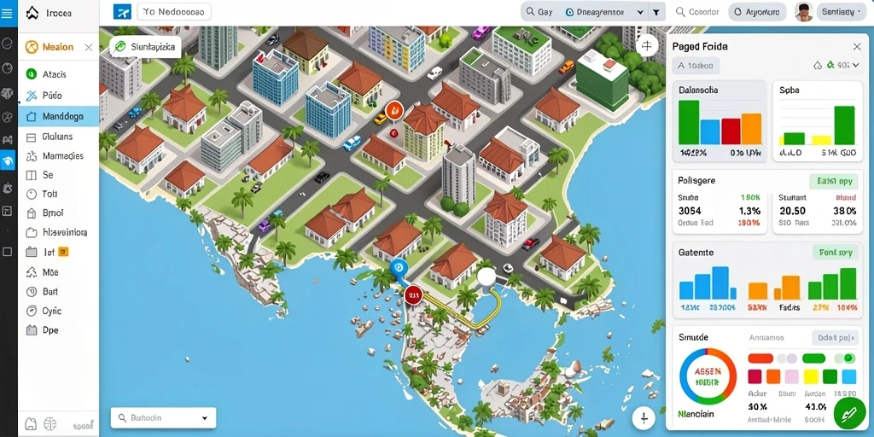
Task: Click the green Atacis circle icon
Action: pyautogui.click(x=32, y=74)
